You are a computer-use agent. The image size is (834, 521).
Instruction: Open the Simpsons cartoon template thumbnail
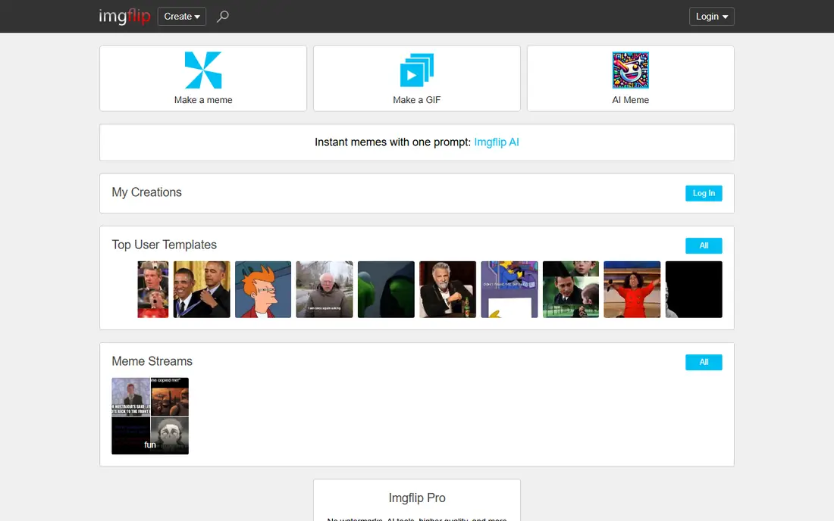pos(509,289)
